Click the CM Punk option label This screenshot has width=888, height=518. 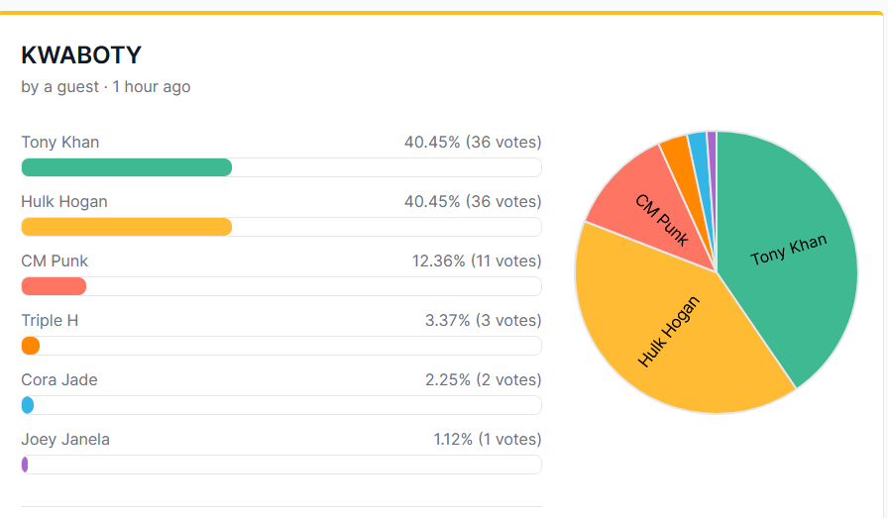(x=55, y=261)
